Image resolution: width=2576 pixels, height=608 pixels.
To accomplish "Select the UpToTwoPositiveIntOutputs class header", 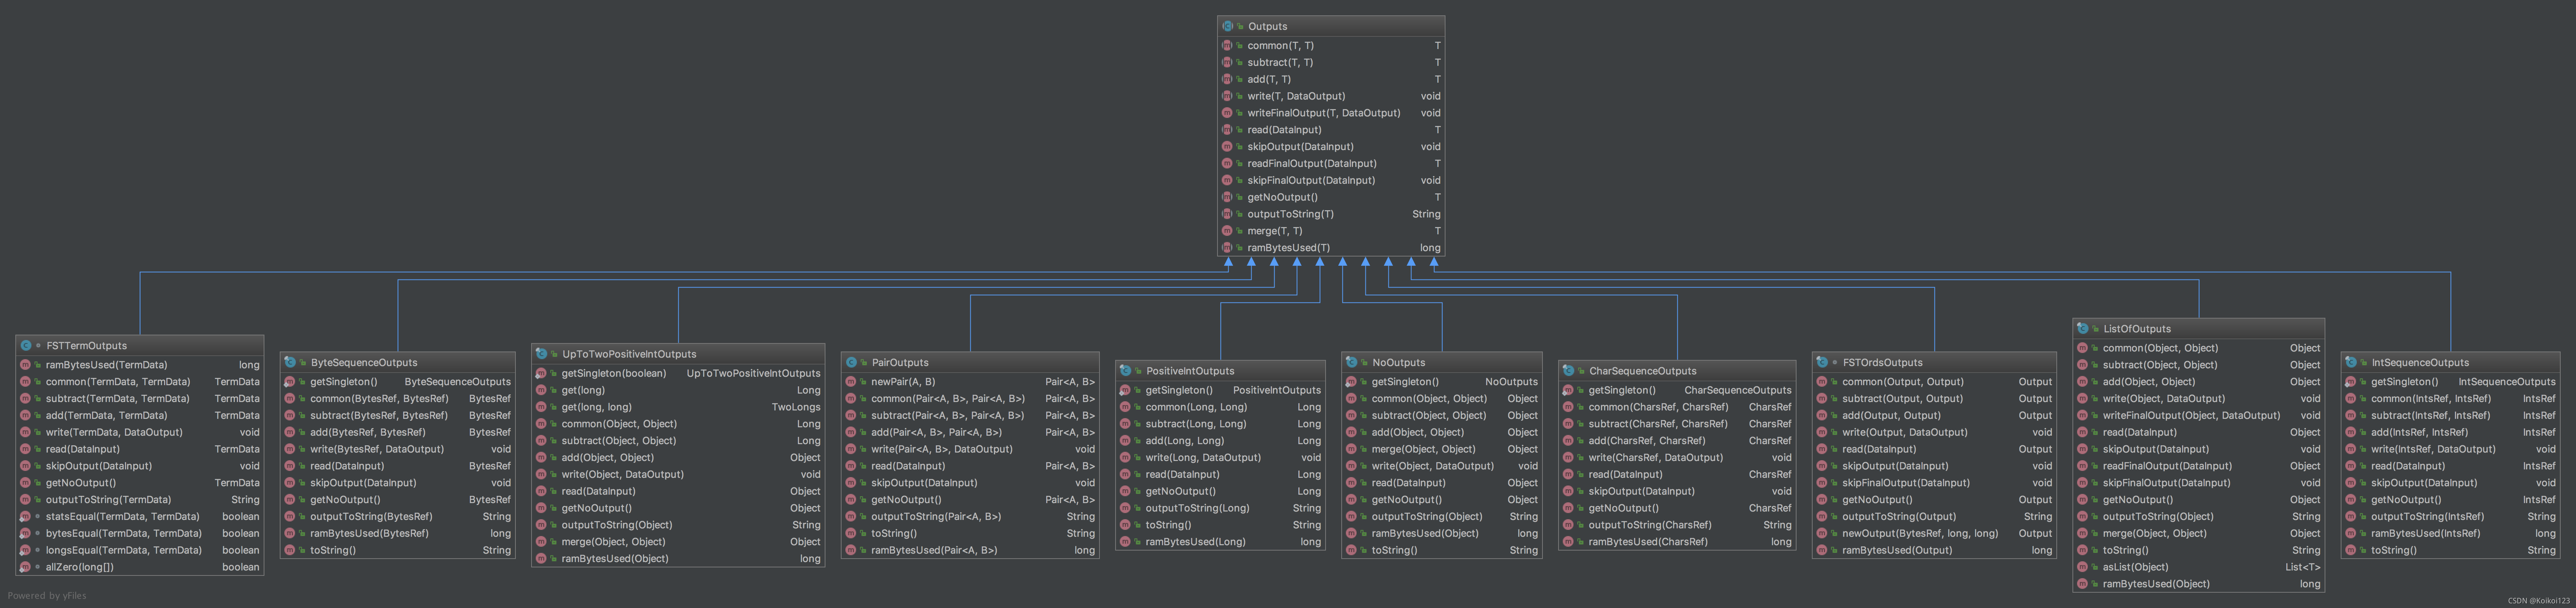I will point(628,355).
